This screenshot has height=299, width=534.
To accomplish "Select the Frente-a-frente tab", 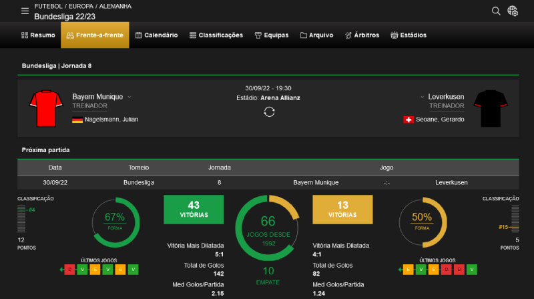I will (x=95, y=35).
